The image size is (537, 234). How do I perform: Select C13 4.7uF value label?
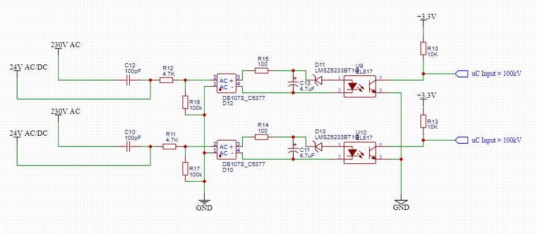[x=307, y=89]
